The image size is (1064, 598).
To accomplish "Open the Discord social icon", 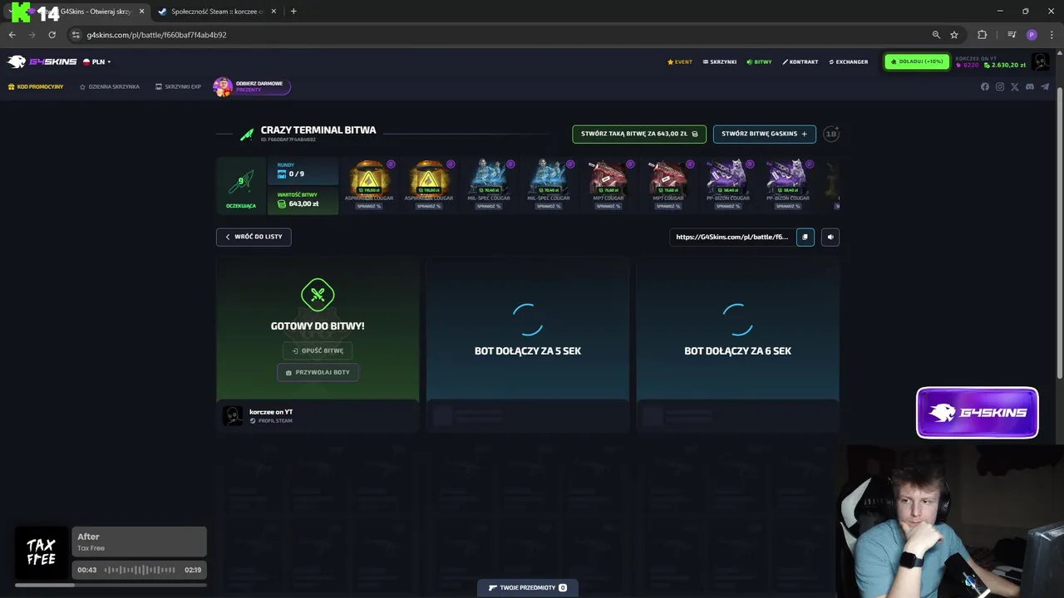I will 1030,86.
